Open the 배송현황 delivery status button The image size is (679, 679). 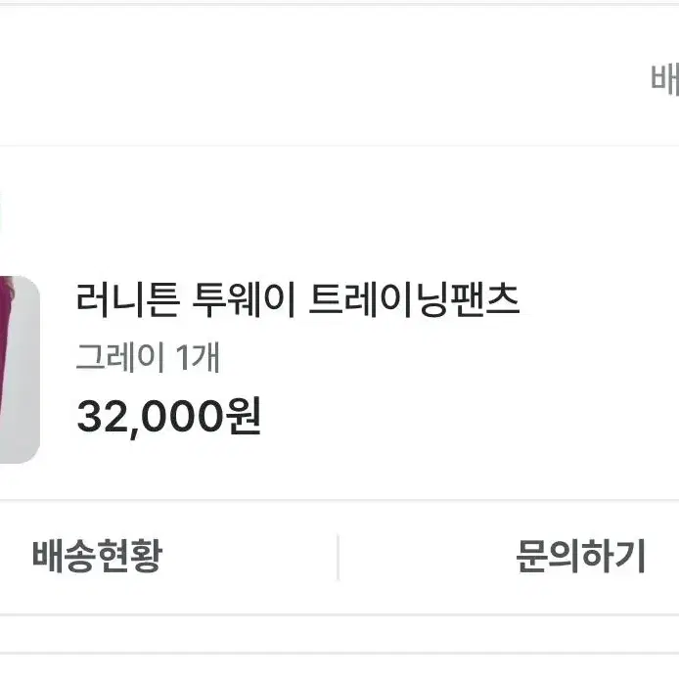pyautogui.click(x=98, y=557)
